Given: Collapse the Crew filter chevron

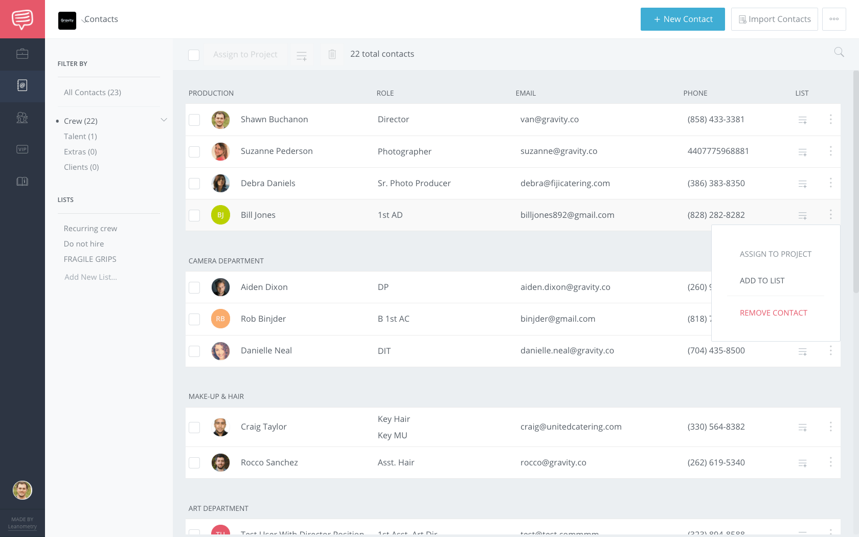Looking at the screenshot, I should click(164, 120).
